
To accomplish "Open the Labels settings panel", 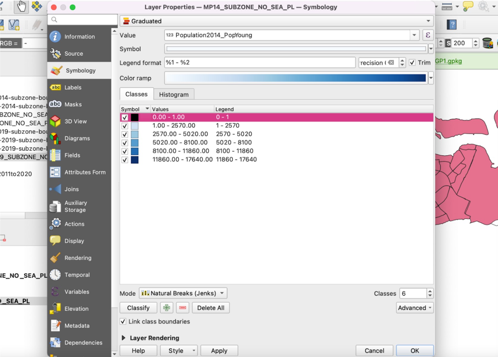I will pyautogui.click(x=73, y=87).
